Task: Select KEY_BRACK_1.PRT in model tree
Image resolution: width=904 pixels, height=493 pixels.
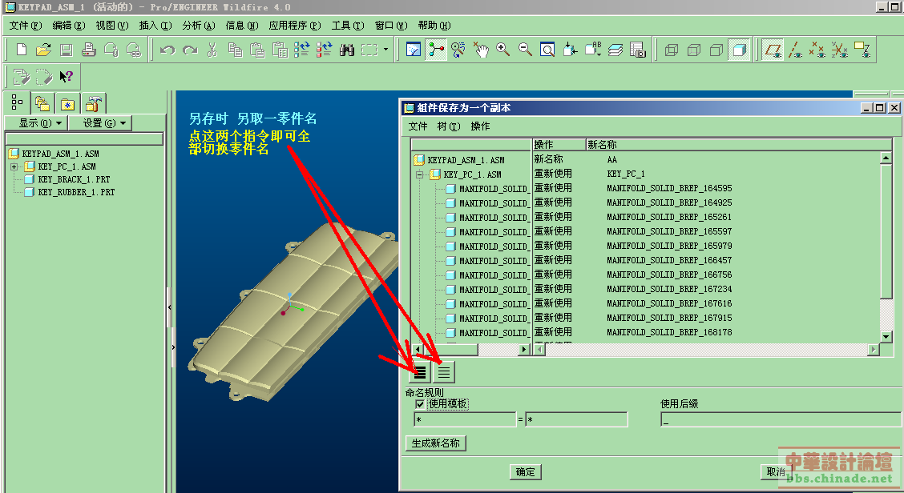Action: (x=74, y=179)
